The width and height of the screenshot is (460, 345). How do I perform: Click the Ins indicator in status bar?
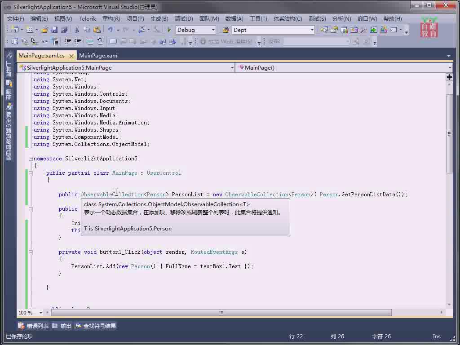437,336
